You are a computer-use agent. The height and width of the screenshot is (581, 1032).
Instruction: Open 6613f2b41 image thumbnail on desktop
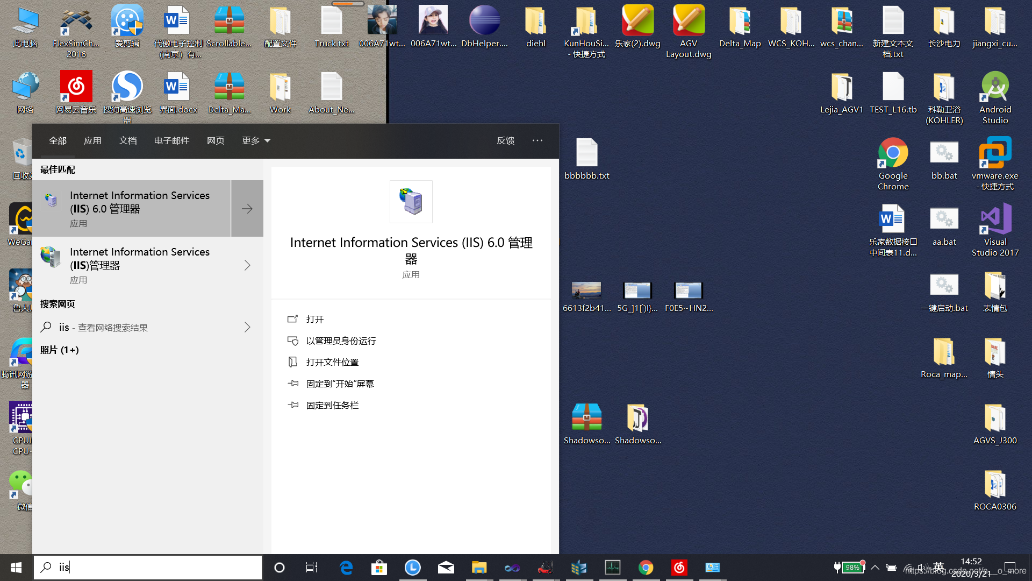tap(586, 296)
